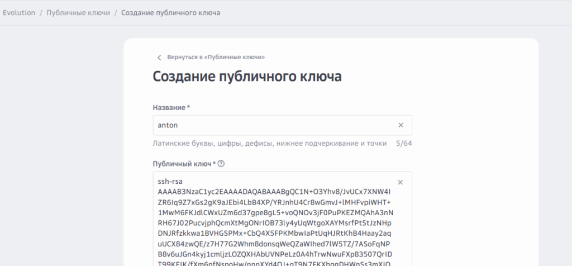Click the Создание публичного ключа page heading
Image resolution: width=572 pixels, height=266 pixels.
[x=247, y=77]
